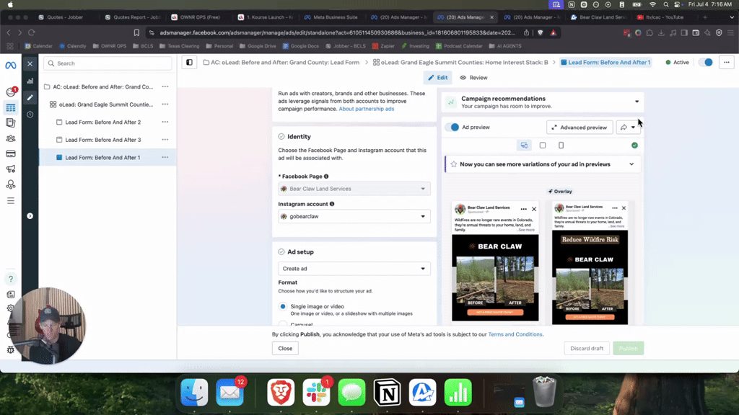
Task: Click green check status icon in preview
Action: pyautogui.click(x=634, y=146)
